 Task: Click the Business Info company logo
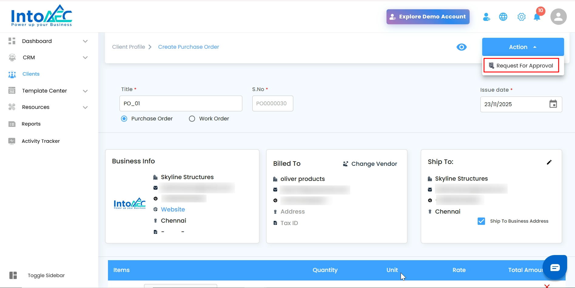[x=129, y=204]
